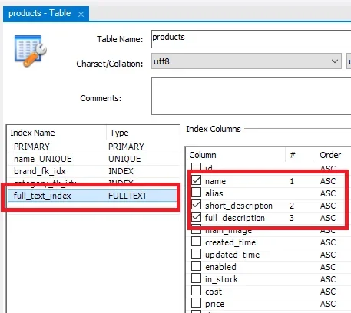Check the alias column checkbox

tap(197, 193)
